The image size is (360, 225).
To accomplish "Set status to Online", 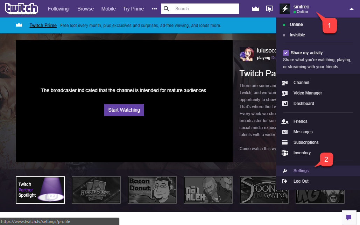I will [296, 24].
